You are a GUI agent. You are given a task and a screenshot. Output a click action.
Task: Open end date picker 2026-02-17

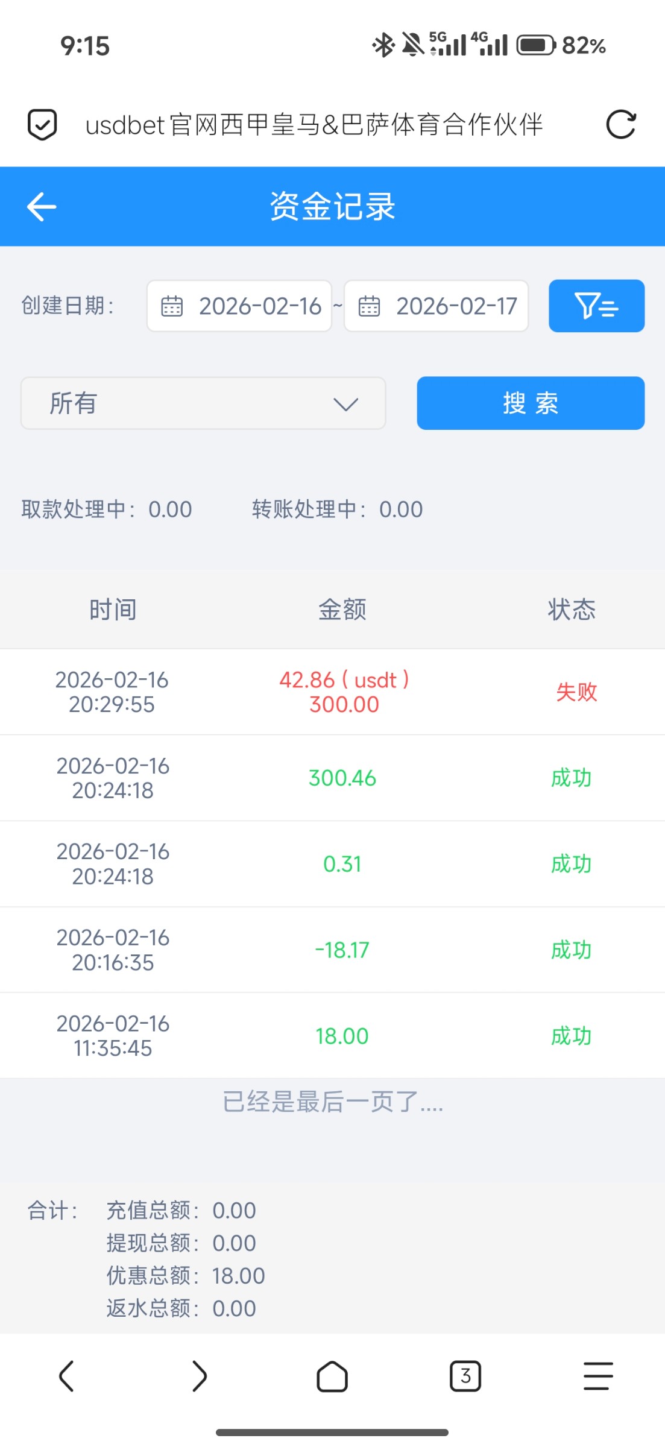[437, 306]
